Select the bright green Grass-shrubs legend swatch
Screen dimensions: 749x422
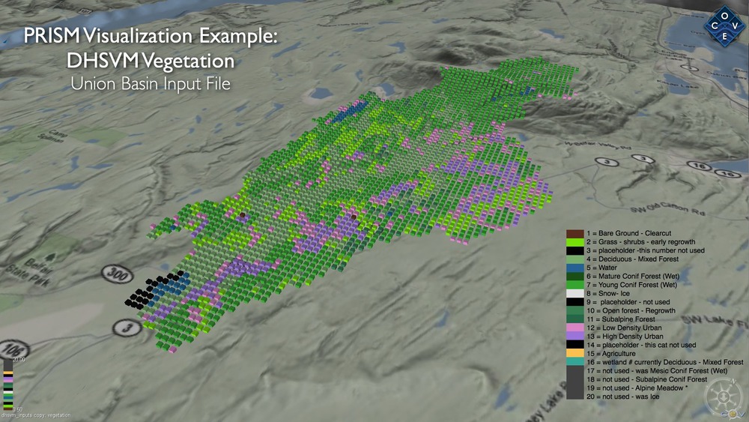[575, 242]
